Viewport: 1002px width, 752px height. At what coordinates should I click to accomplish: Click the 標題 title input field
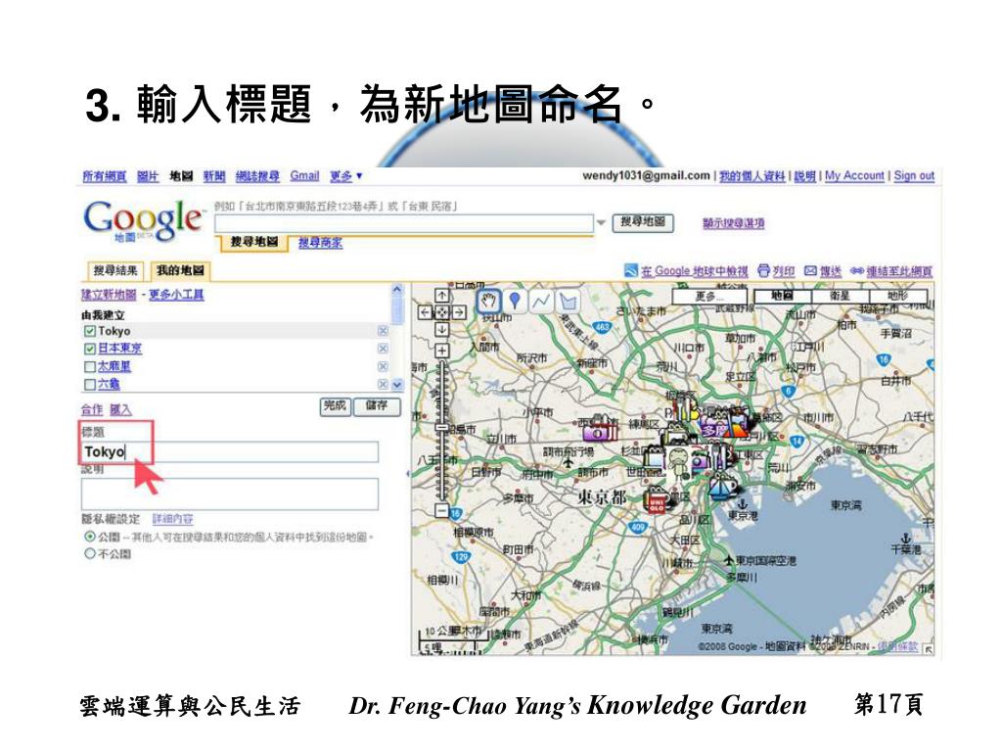[230, 451]
